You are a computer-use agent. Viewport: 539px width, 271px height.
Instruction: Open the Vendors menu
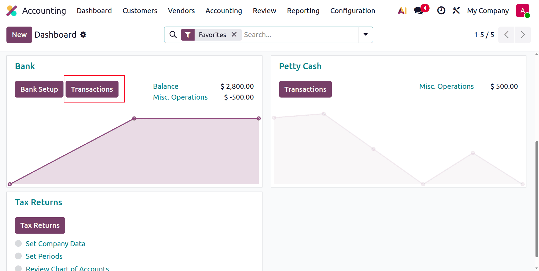[181, 11]
